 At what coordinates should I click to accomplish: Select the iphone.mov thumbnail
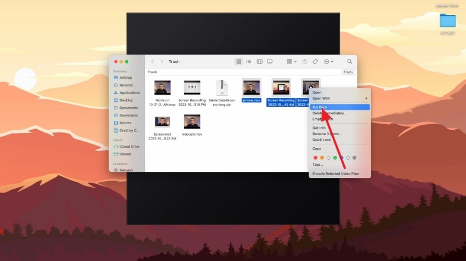[252, 88]
